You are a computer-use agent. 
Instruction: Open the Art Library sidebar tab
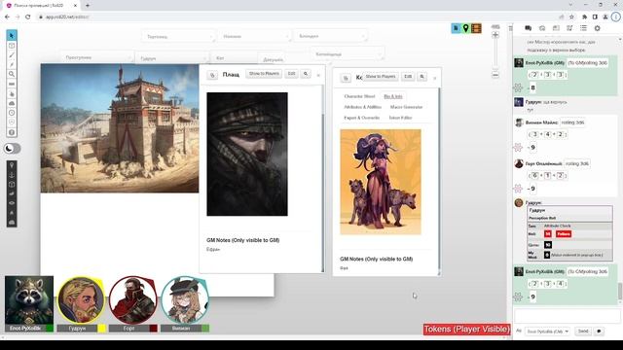point(542,28)
